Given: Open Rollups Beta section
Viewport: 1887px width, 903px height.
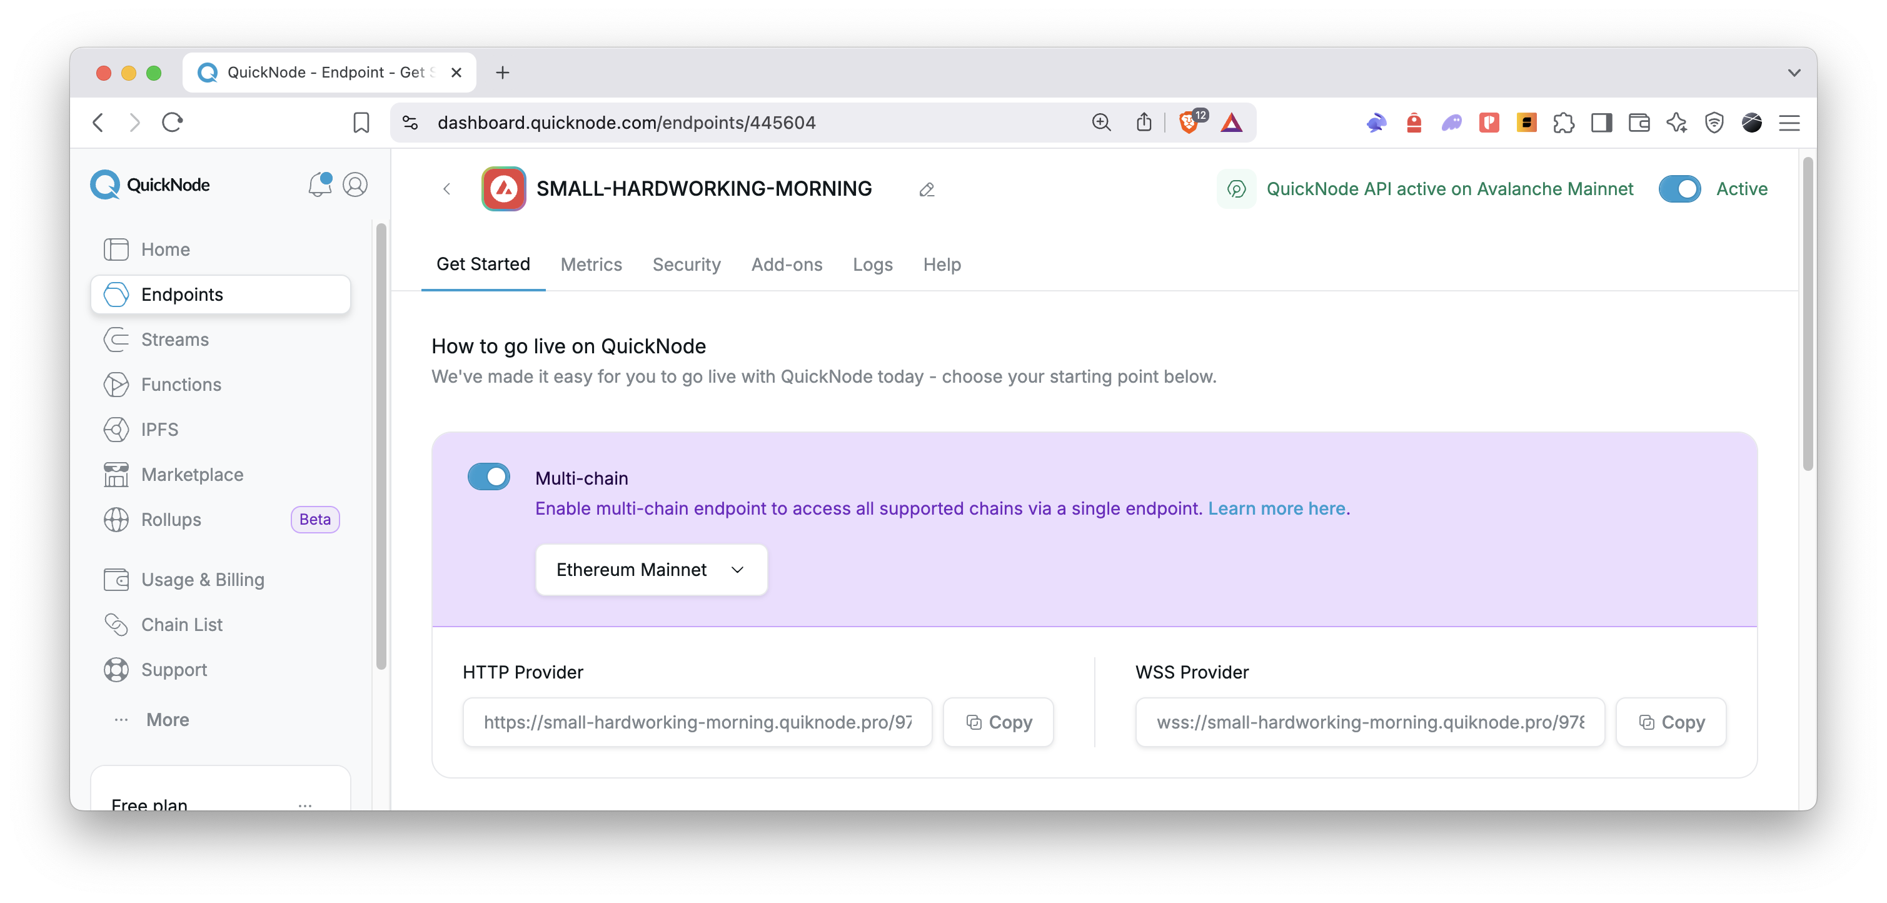Looking at the screenshot, I should click(170, 520).
